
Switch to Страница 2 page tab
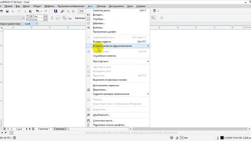[x=60, y=129]
